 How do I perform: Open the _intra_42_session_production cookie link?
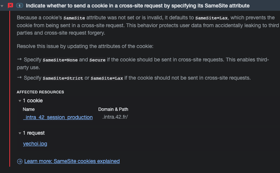[58, 117]
